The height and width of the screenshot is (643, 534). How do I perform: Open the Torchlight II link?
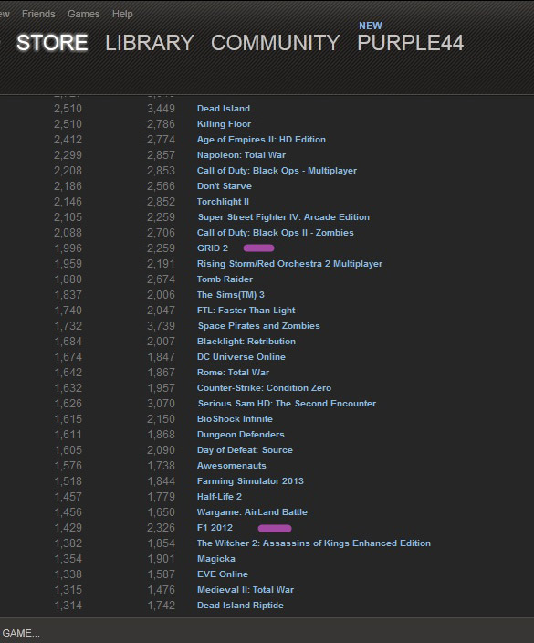[x=223, y=202]
